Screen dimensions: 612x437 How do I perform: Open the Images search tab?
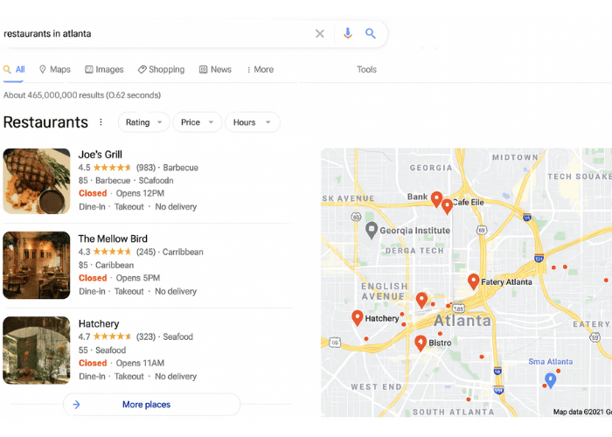[104, 69]
